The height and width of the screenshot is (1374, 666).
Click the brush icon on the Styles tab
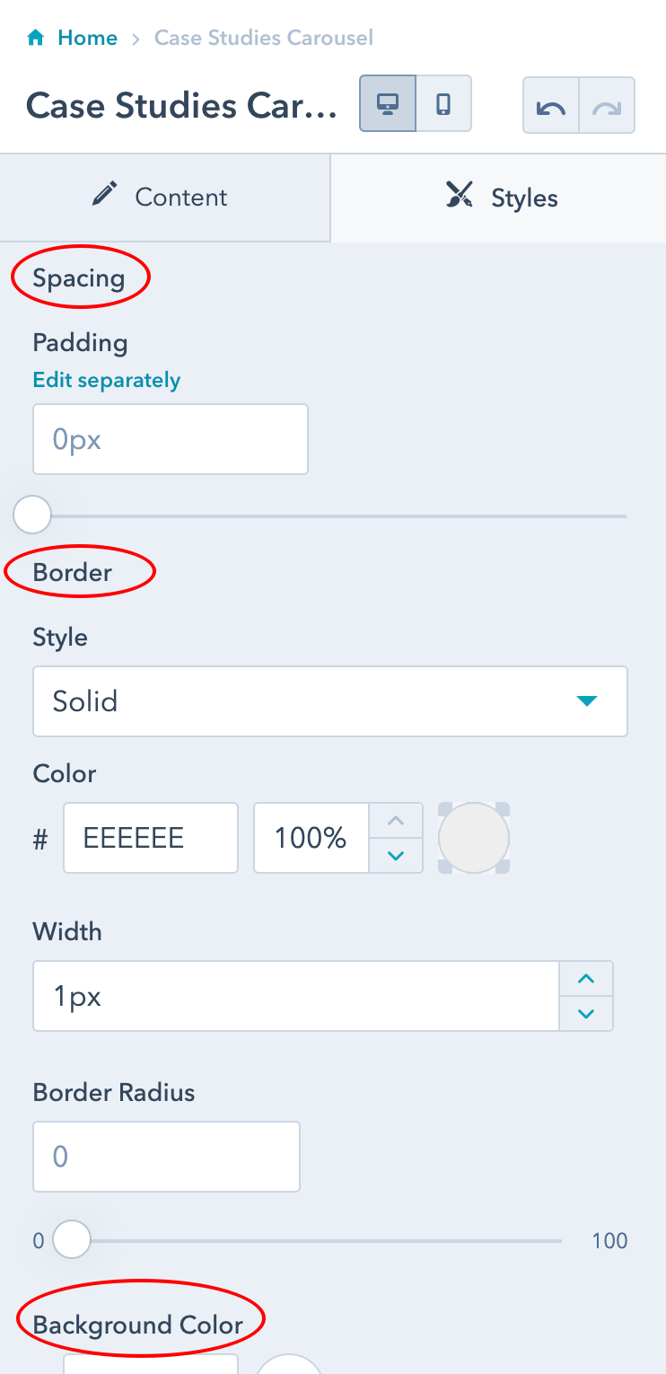(x=460, y=195)
